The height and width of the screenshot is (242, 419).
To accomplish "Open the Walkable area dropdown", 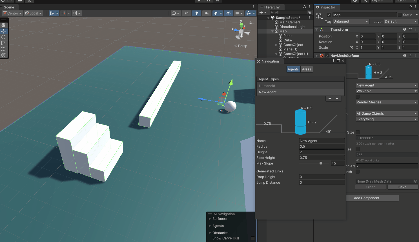I will 387,91.
